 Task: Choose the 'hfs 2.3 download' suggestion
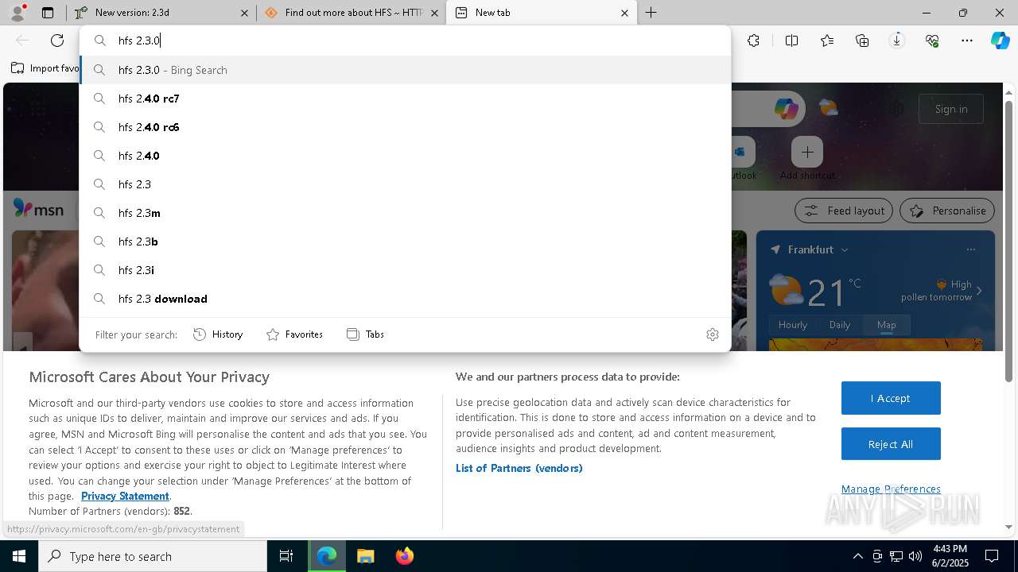click(x=405, y=299)
